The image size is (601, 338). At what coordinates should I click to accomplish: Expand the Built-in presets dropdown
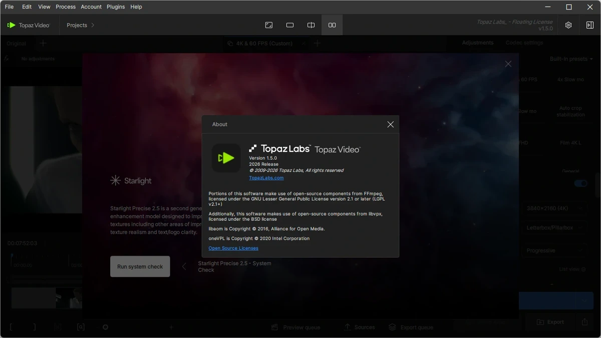coord(571,59)
